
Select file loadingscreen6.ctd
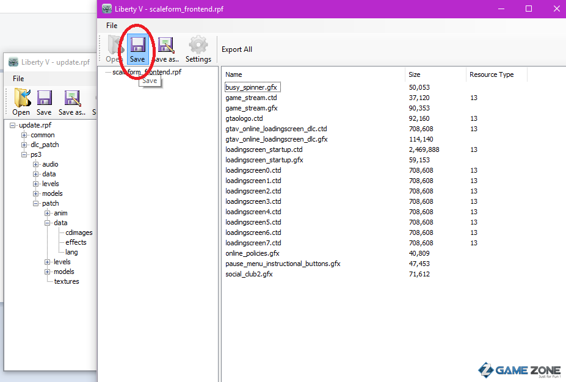253,232
